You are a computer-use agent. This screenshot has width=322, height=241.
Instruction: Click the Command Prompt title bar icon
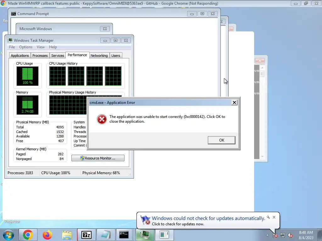pos(13,14)
